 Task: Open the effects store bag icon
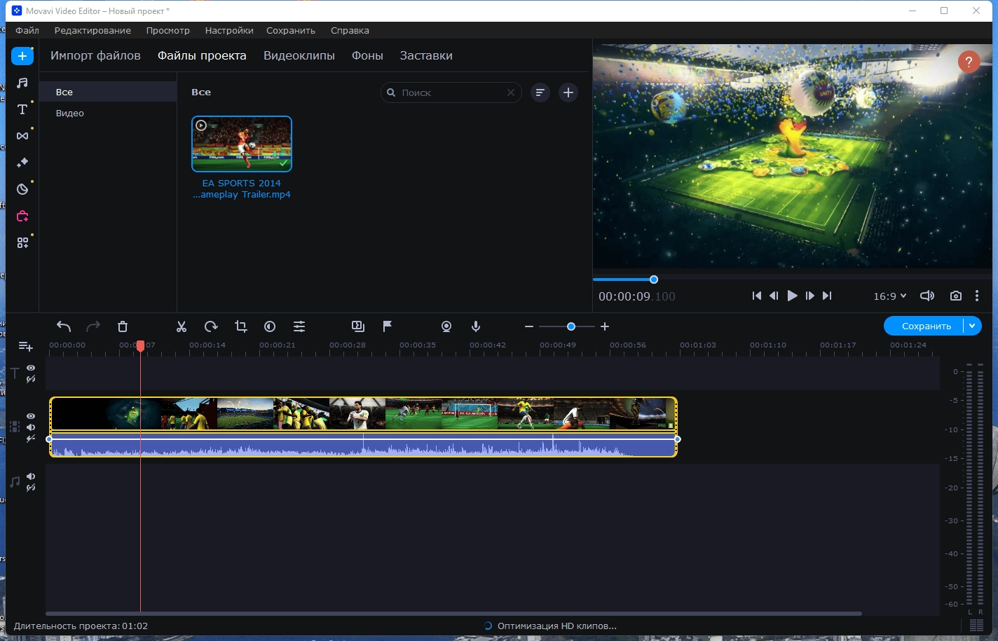22,216
